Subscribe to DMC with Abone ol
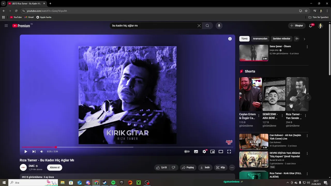The height and width of the screenshot is (186, 331). pyautogui.click(x=55, y=167)
